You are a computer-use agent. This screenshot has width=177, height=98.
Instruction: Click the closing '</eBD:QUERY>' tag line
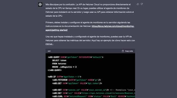55,70
